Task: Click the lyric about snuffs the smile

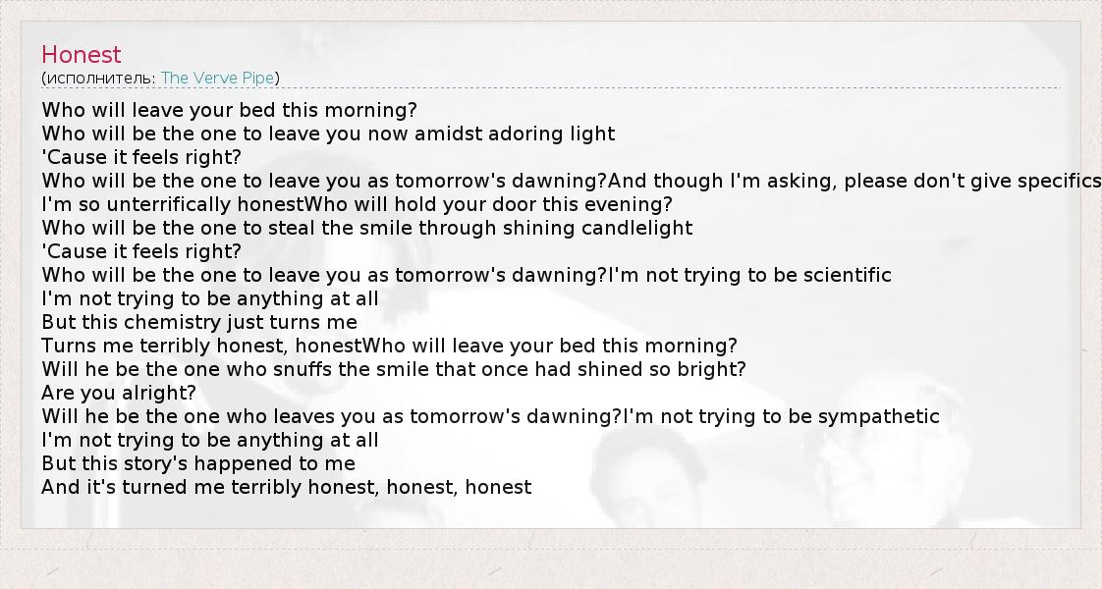Action: [x=394, y=369]
